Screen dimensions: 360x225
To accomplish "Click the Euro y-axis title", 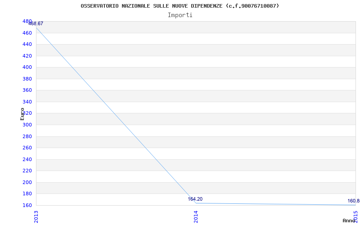I will coord(22,114).
